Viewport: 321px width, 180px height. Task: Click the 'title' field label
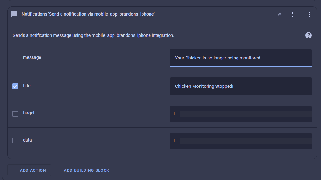point(27,86)
